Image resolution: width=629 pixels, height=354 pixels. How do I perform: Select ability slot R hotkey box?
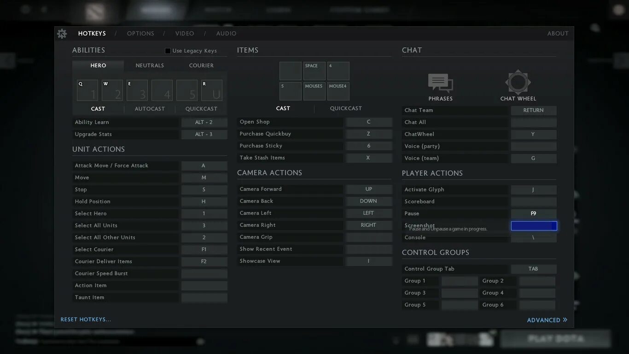click(x=212, y=90)
